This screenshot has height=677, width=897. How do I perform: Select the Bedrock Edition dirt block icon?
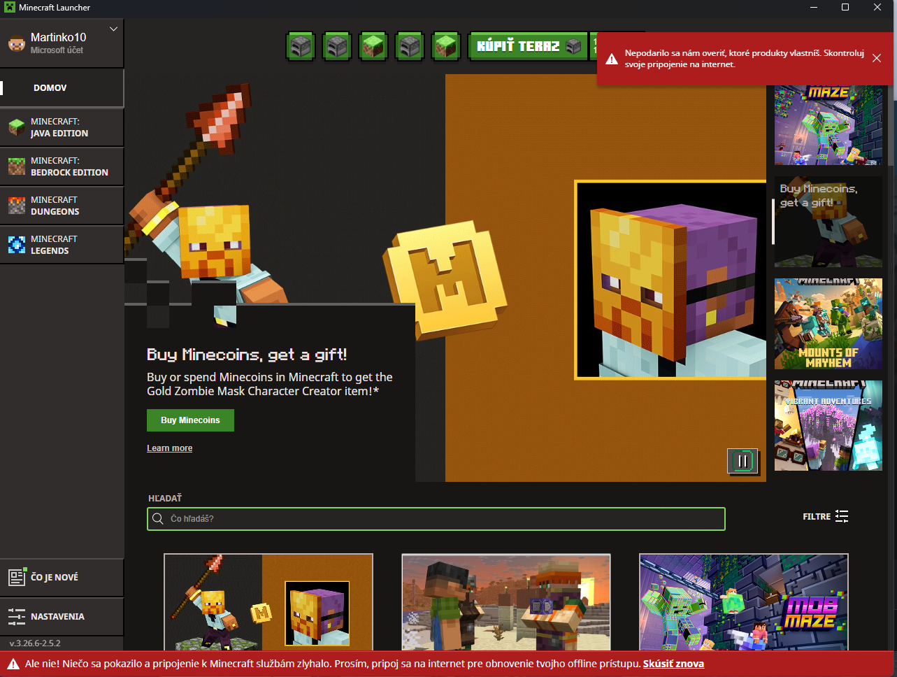(17, 166)
